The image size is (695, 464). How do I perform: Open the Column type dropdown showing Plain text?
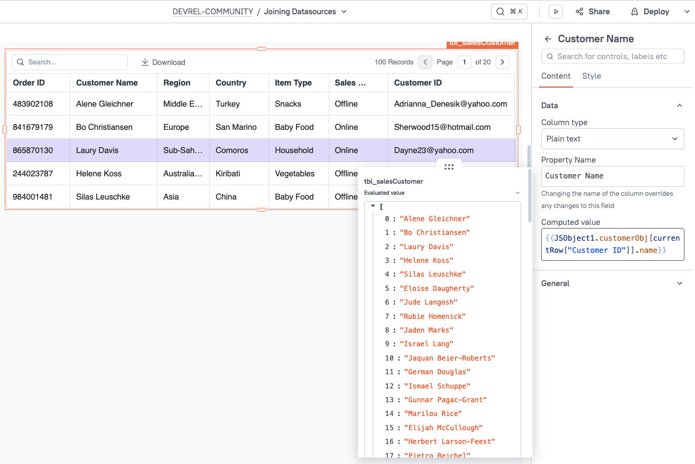coord(612,138)
